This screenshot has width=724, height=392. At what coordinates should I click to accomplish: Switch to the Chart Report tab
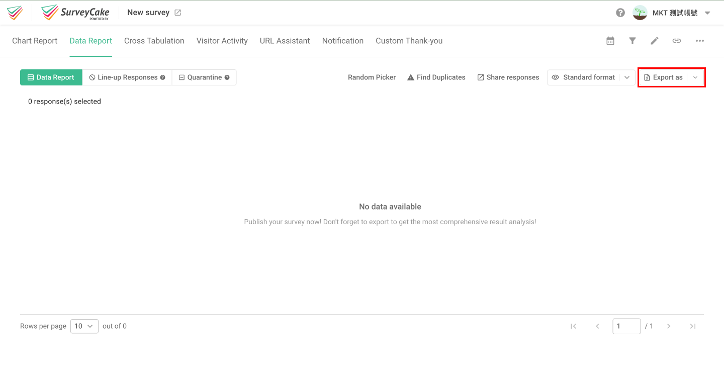point(35,41)
